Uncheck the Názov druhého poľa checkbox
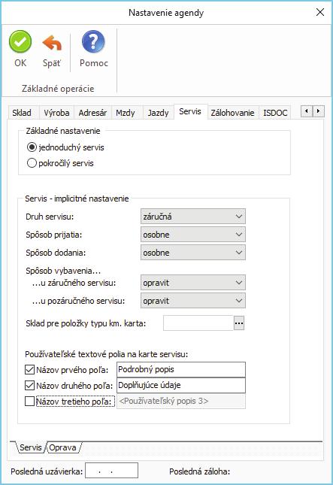The width and height of the screenshot is (333, 485). pos(29,385)
